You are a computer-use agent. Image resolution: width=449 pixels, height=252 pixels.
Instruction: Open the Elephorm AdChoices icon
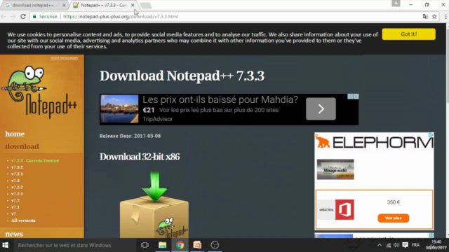[431, 135]
